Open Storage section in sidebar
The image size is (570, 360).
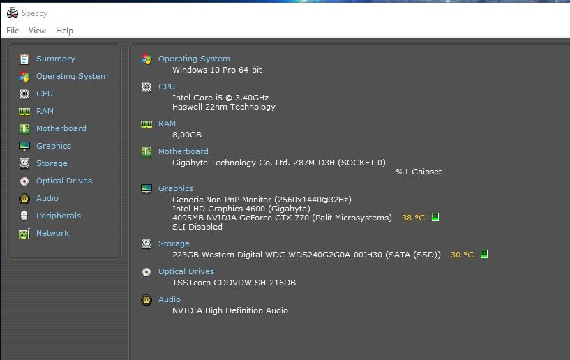[52, 163]
